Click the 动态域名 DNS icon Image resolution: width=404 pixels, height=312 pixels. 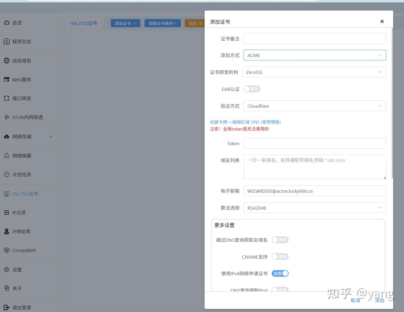[x=7, y=61]
